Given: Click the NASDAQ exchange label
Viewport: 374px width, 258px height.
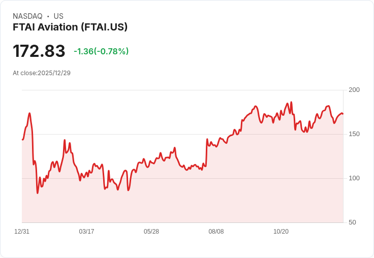Looking at the screenshot, I should point(27,16).
